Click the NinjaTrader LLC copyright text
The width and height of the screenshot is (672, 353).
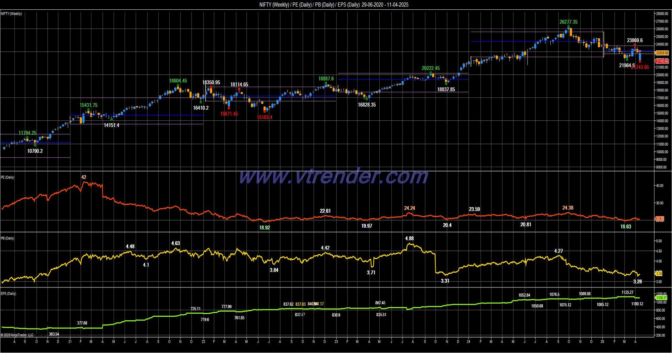pos(17,335)
